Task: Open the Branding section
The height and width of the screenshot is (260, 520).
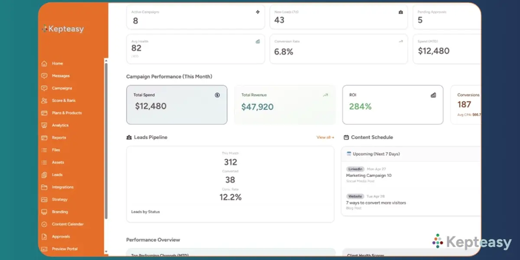Action: click(x=60, y=212)
